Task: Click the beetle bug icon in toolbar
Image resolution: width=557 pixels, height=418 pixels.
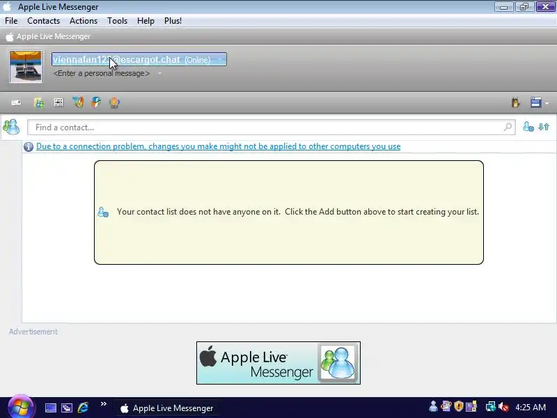Action: pos(515,102)
